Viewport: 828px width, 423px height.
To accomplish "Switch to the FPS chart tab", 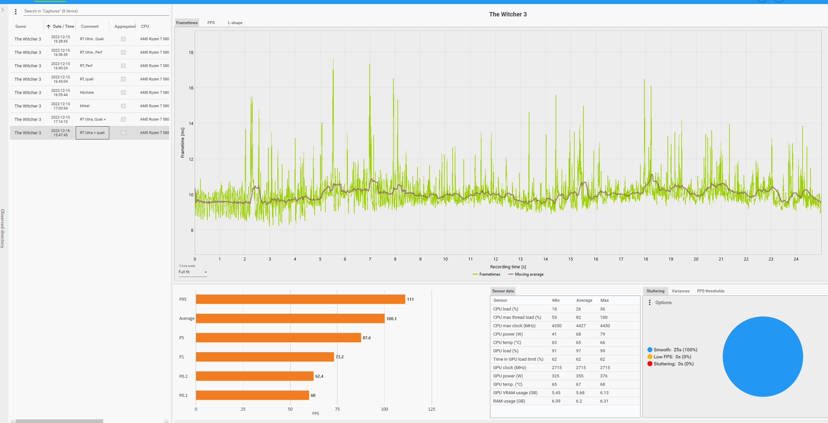I will point(211,23).
